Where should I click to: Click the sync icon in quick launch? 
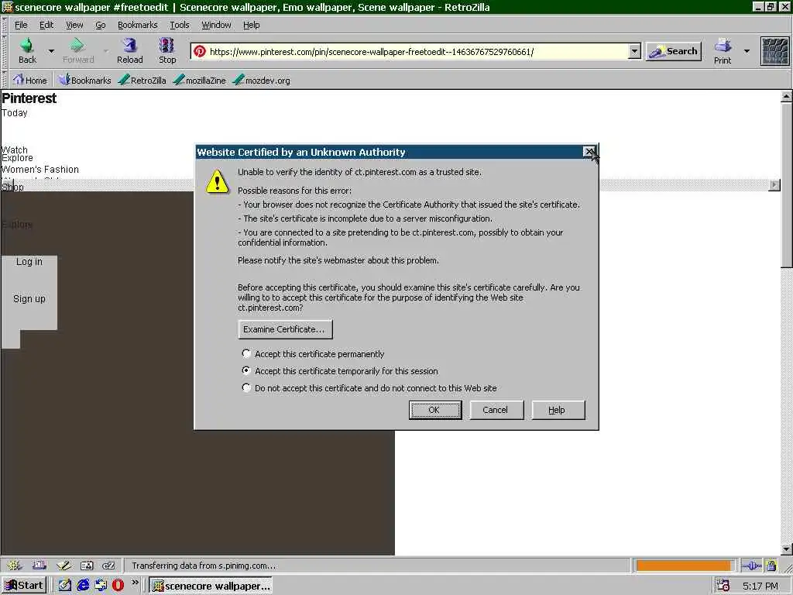pyautogui.click(x=101, y=586)
